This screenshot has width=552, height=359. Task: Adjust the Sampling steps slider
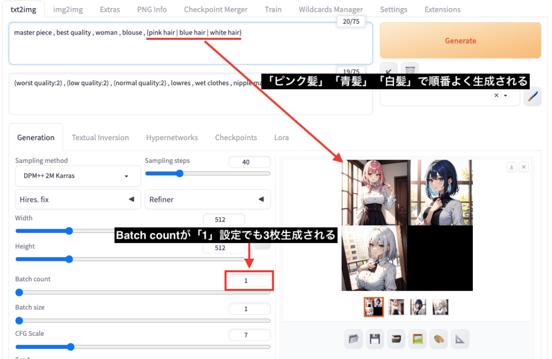coord(180,173)
